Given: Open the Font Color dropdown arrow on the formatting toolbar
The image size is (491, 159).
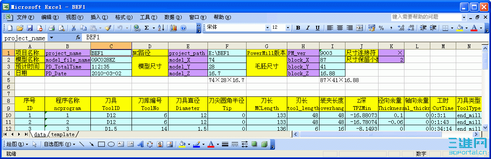Looking at the screenshot, I should coord(480,28).
